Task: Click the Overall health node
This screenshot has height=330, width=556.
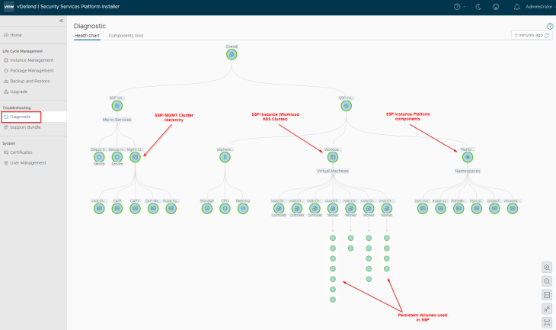Action: [232, 54]
